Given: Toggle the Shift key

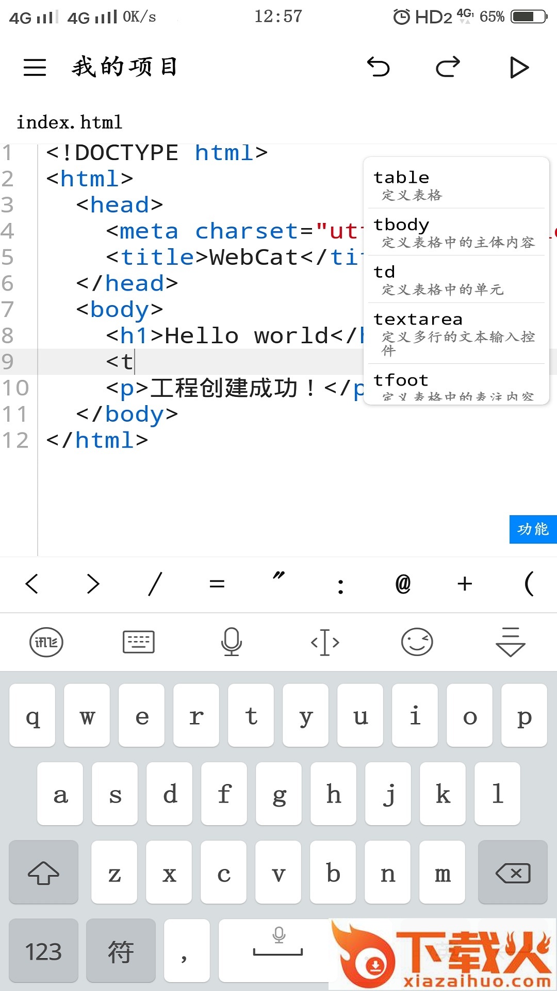Looking at the screenshot, I should tap(44, 873).
